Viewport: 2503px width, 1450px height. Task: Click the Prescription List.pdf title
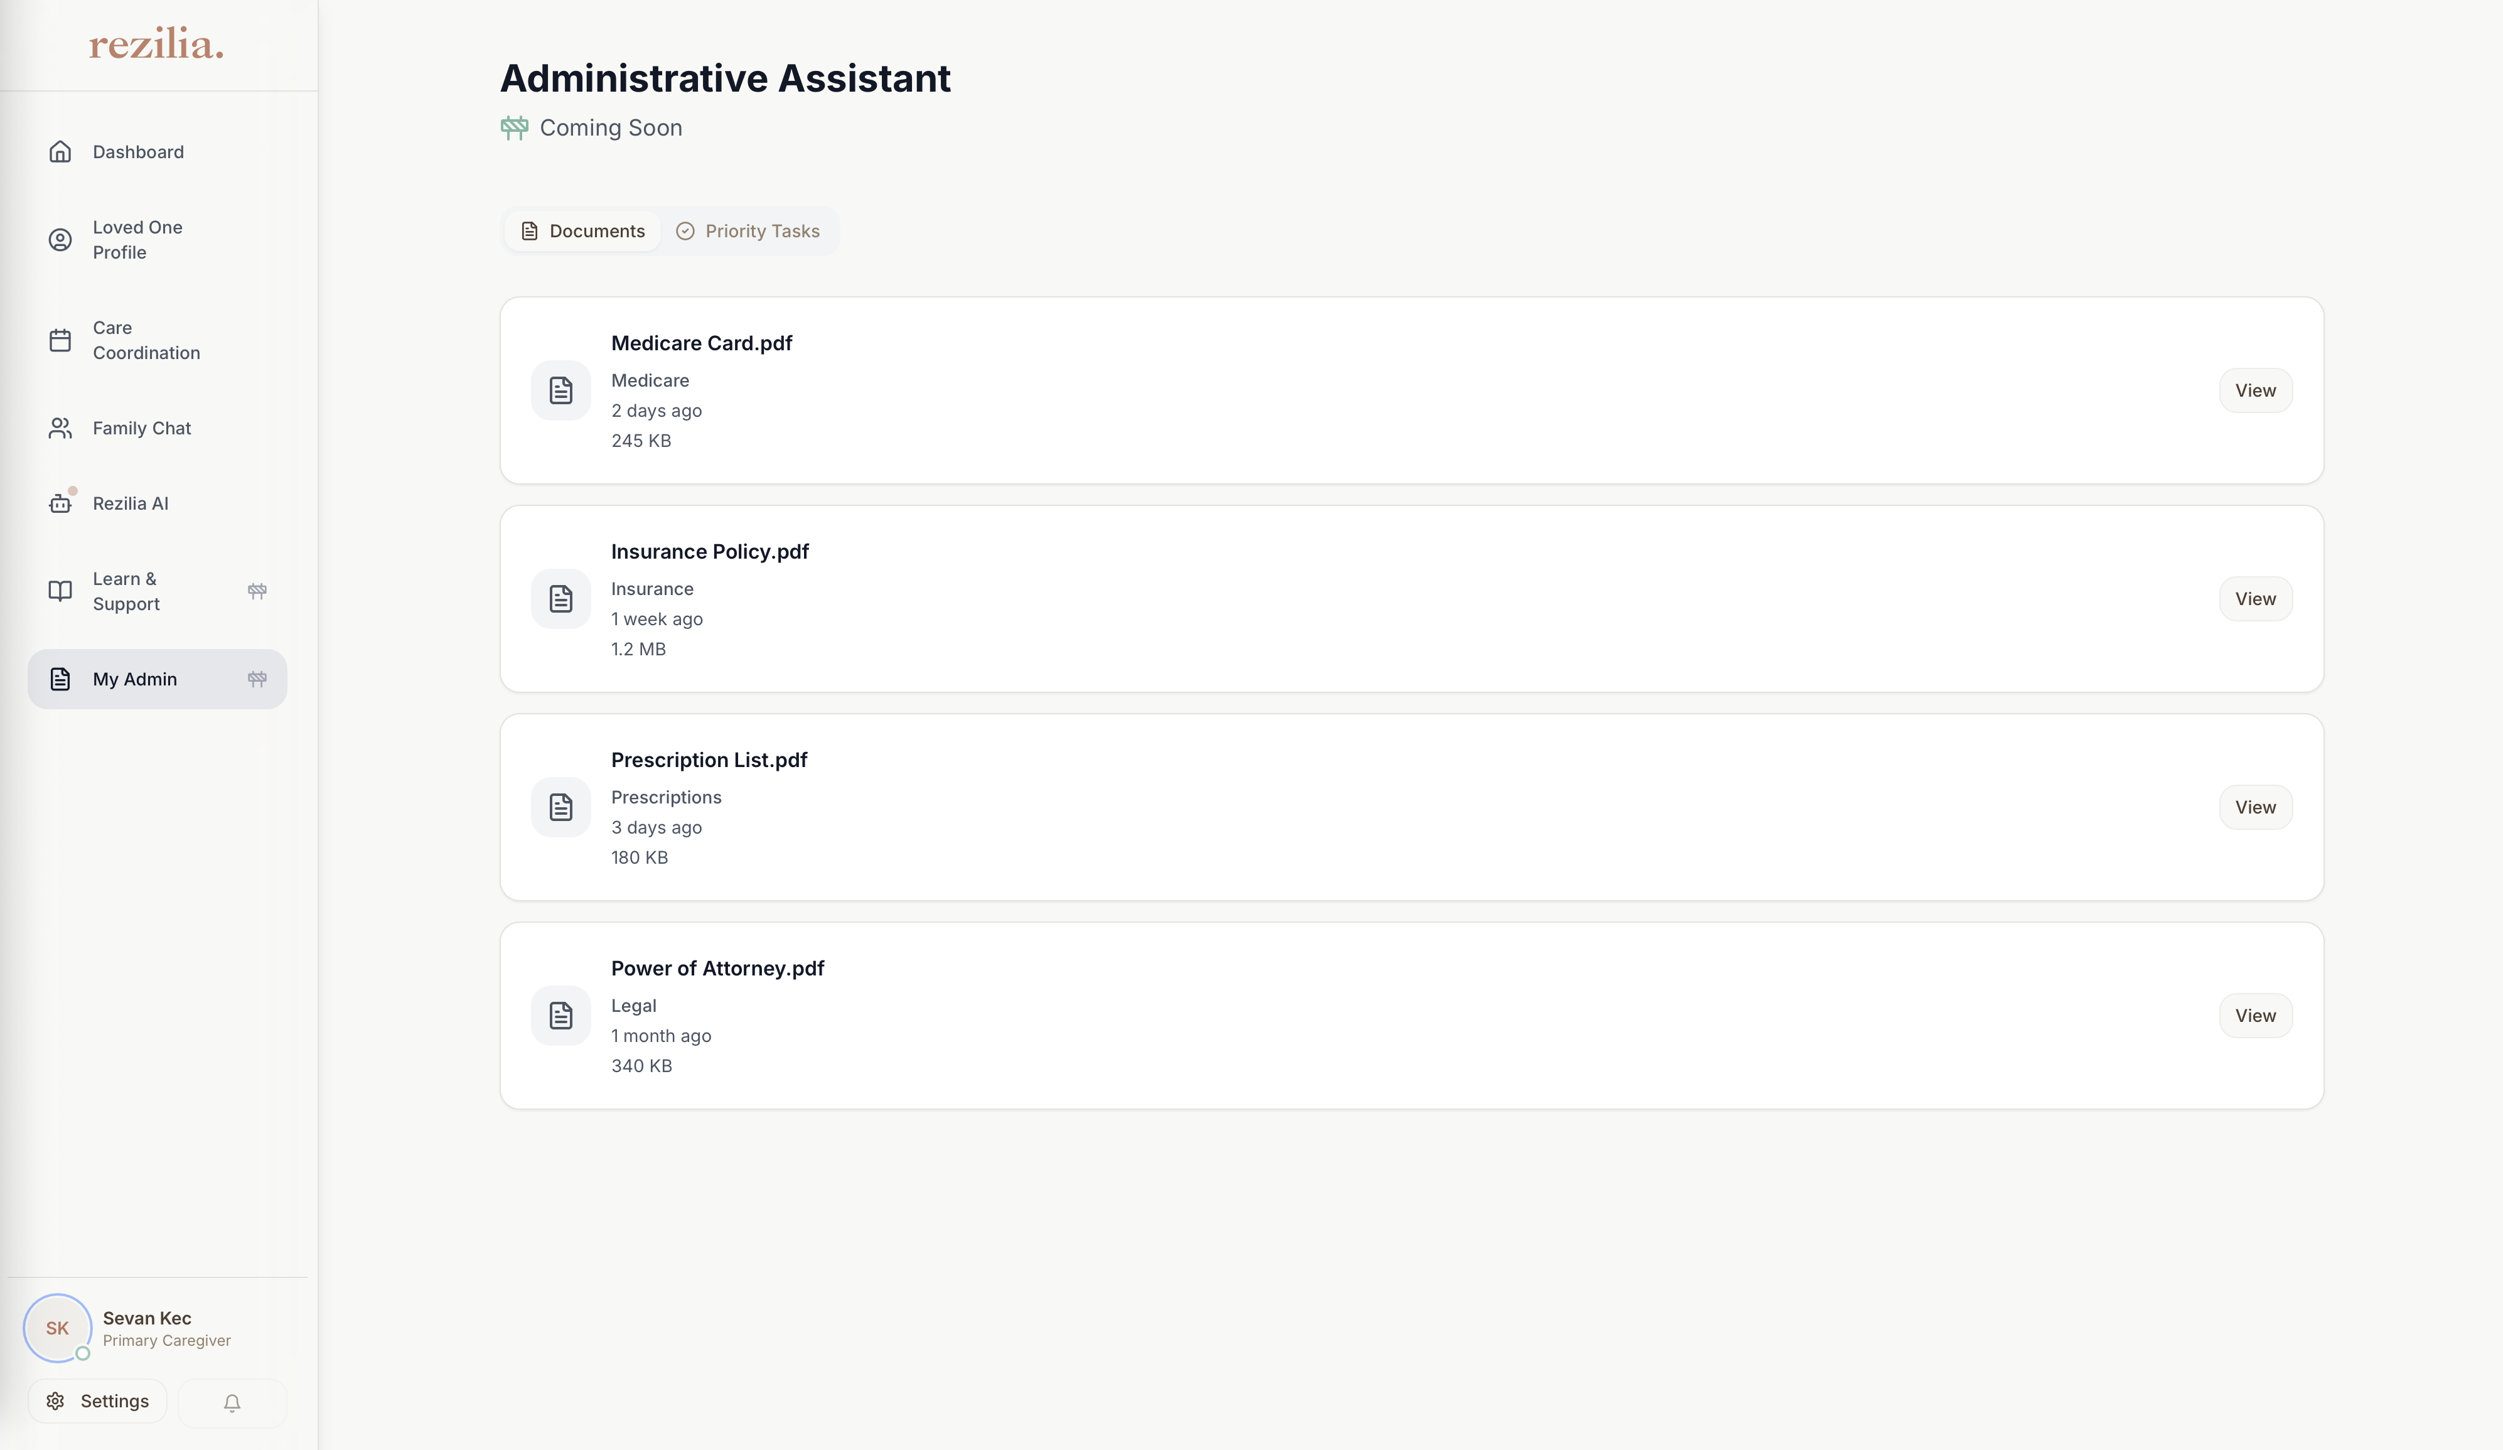(x=708, y=760)
